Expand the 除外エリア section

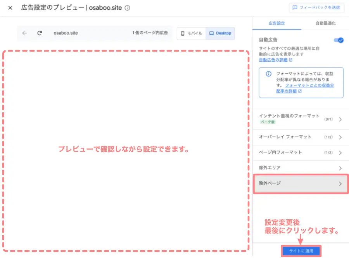[301, 168]
